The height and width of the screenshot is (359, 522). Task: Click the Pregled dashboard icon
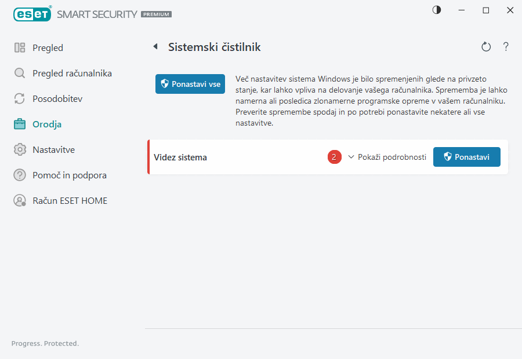tap(20, 48)
